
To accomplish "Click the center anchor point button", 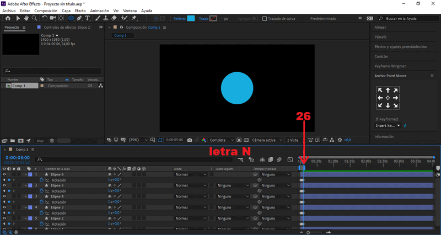I will [388, 98].
